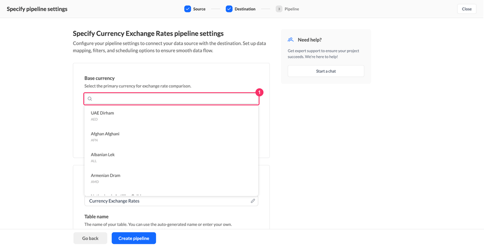Click the Destination step checkmark icon
This screenshot has height=247, width=484.
tap(229, 9)
